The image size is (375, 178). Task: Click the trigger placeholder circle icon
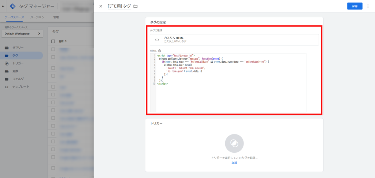coord(234,143)
